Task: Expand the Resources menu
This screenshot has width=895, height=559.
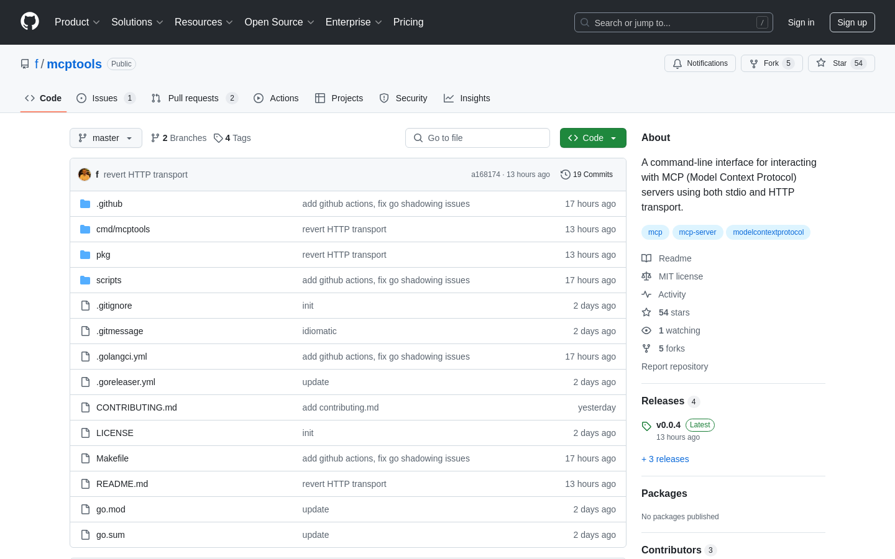Action: point(203,22)
